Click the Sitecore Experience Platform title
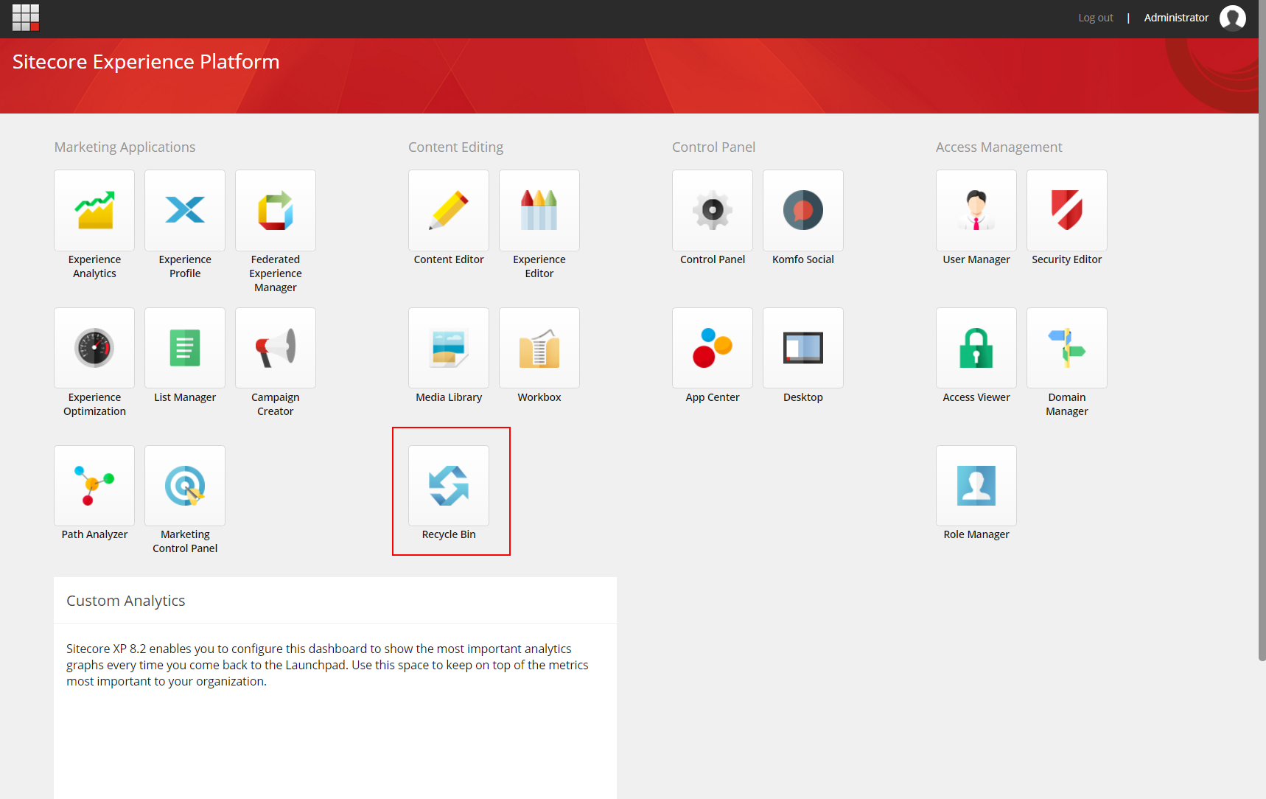The width and height of the screenshot is (1266, 799). [x=146, y=62]
